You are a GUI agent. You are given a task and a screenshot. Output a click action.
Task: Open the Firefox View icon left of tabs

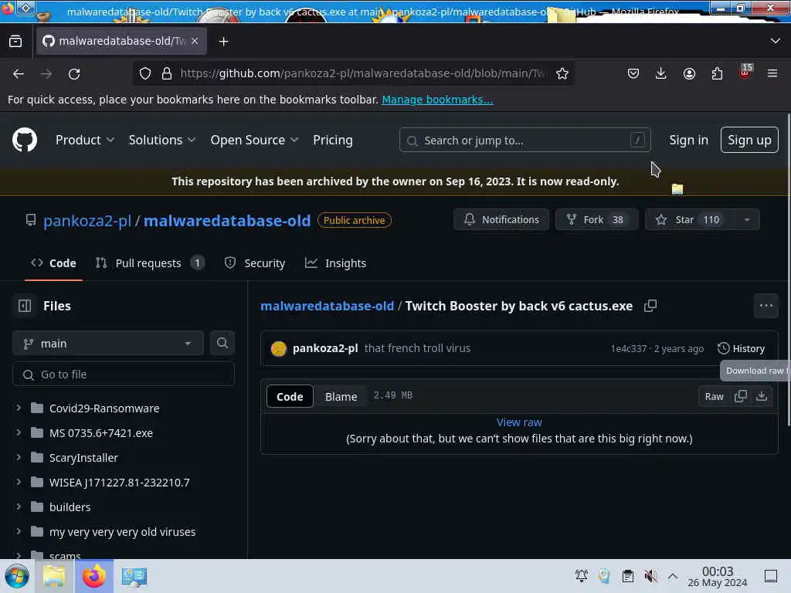click(x=15, y=42)
